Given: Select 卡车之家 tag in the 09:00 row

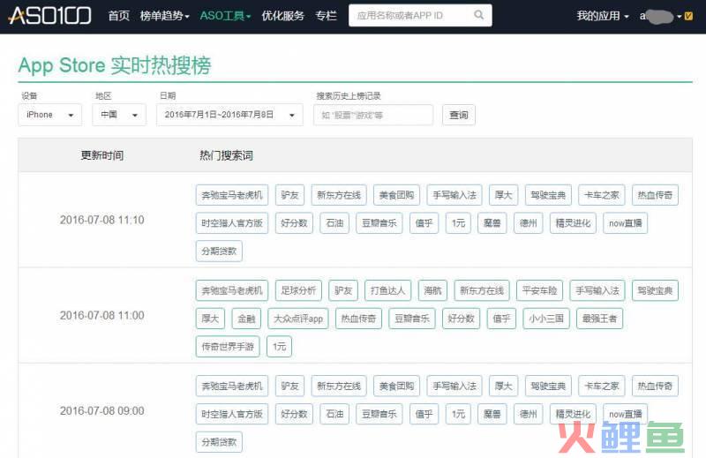Looking at the screenshot, I should pos(602,386).
